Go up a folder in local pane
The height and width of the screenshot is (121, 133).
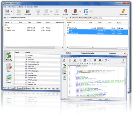6,25
